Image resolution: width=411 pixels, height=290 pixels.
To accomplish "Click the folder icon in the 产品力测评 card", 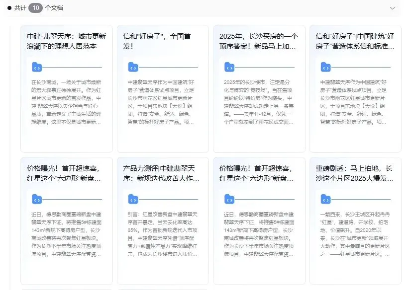I will tap(133, 199).
